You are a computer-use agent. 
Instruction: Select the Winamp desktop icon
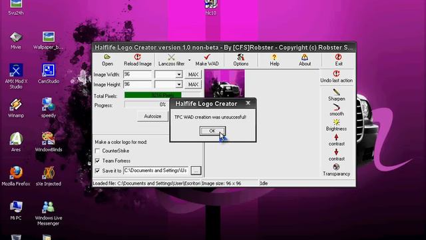16,108
